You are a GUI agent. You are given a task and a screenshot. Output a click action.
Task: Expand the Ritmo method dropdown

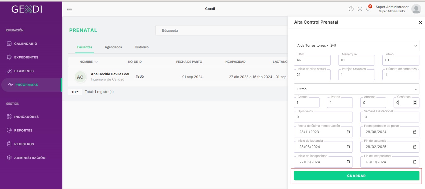point(356,89)
